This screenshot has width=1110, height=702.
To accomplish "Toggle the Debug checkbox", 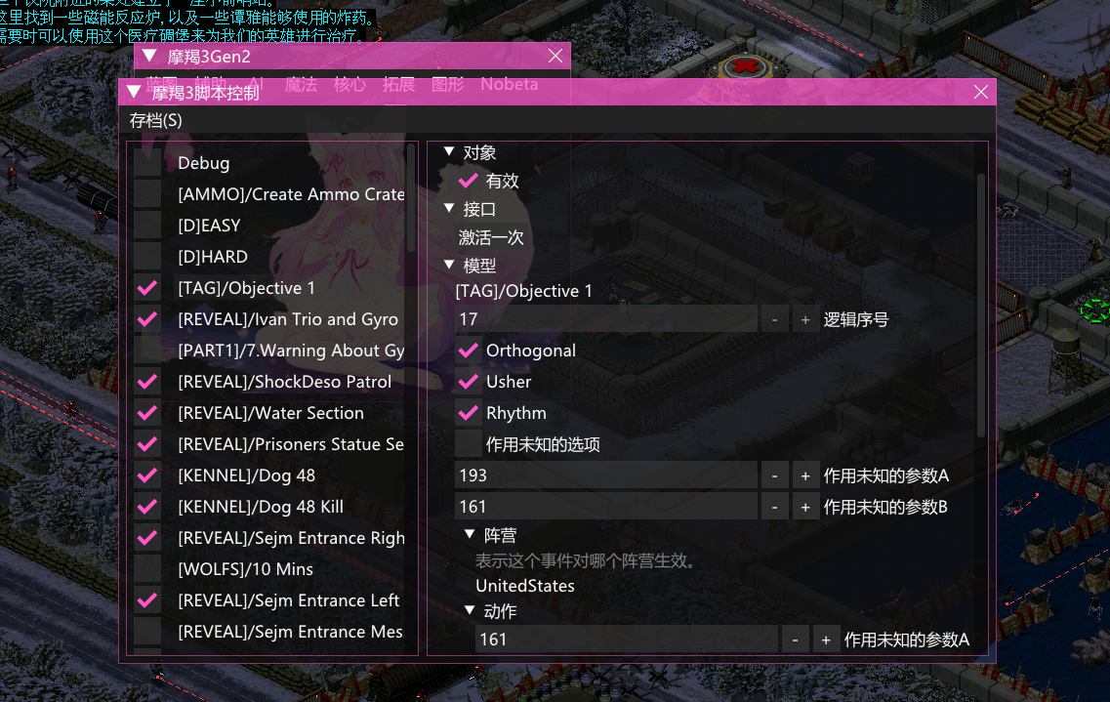I will (x=148, y=163).
